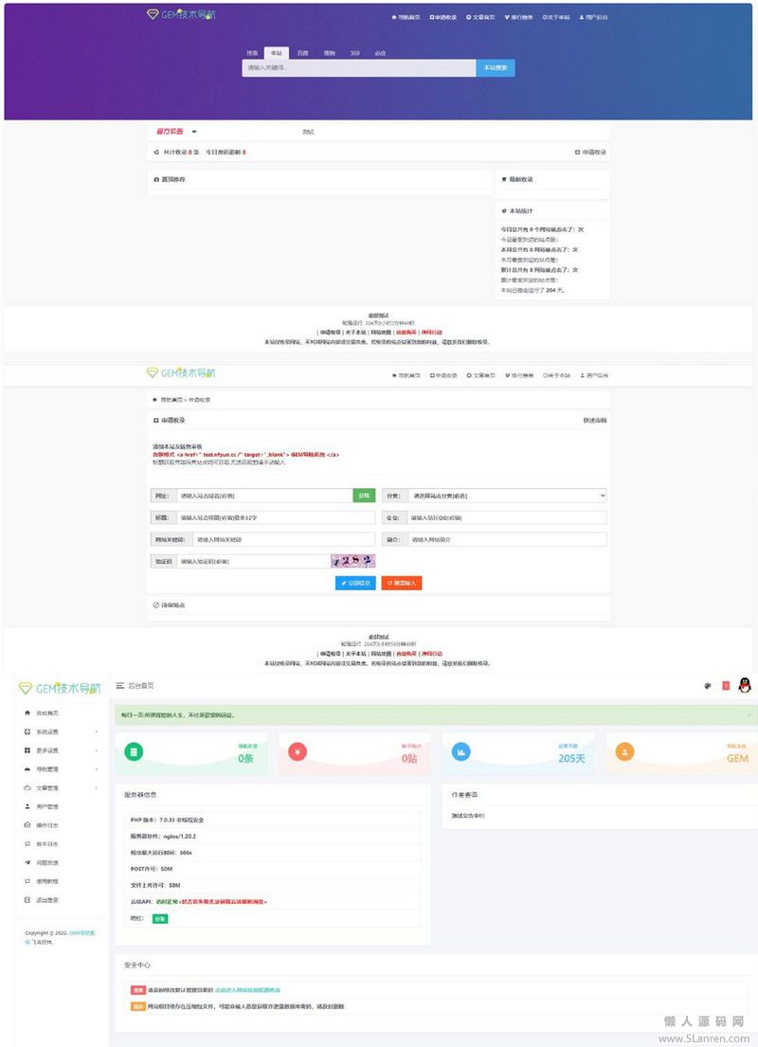The height and width of the screenshot is (1047, 758).
Task: Click 申请收录 link on the statistics row
Action: (x=590, y=153)
